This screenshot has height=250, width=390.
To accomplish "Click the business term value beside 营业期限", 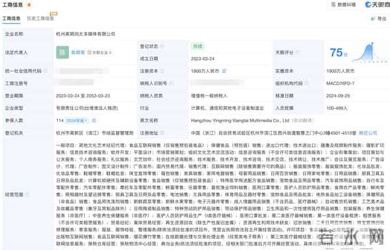I will tap(83, 96).
